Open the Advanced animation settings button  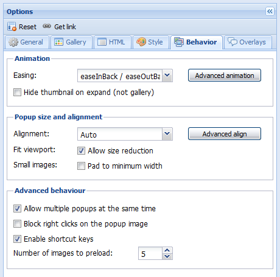click(225, 75)
